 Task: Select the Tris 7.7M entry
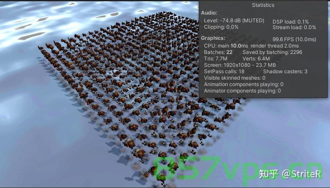tap(216, 59)
